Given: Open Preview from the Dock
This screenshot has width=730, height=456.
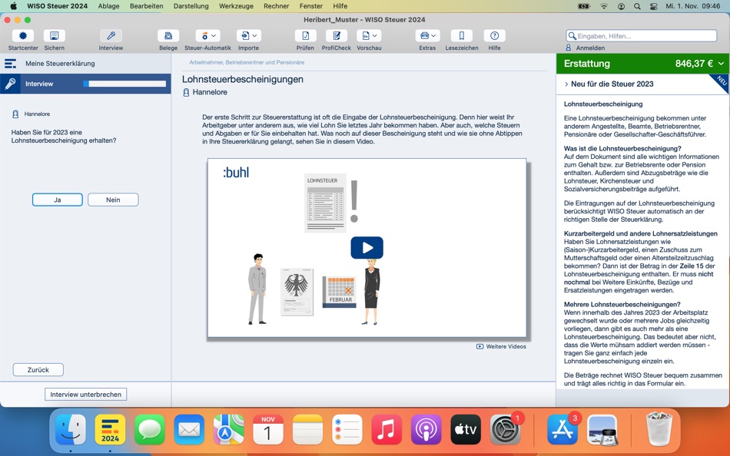Looking at the screenshot, I should (602, 429).
